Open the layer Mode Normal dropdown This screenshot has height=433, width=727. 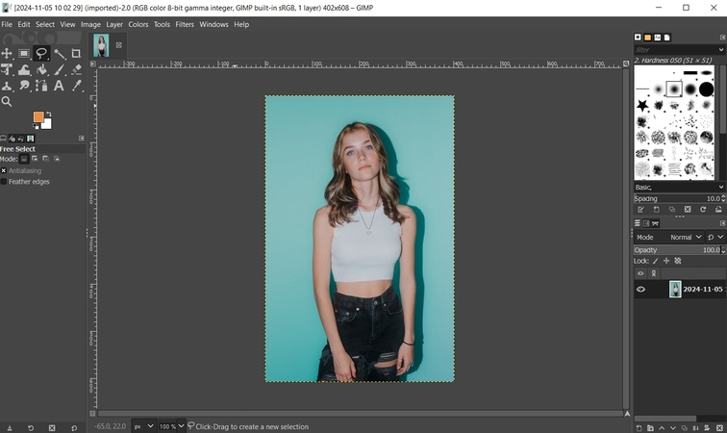point(686,237)
